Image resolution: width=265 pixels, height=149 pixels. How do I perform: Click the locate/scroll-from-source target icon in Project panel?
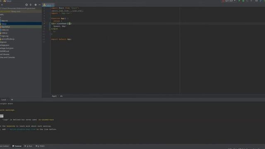26,5
